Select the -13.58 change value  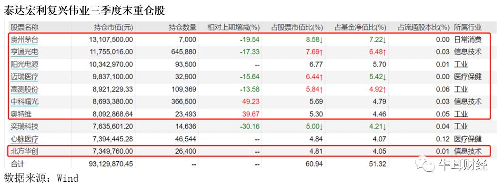pos(250,89)
